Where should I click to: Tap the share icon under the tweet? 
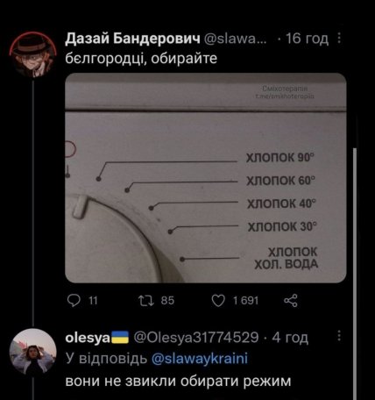click(x=291, y=301)
